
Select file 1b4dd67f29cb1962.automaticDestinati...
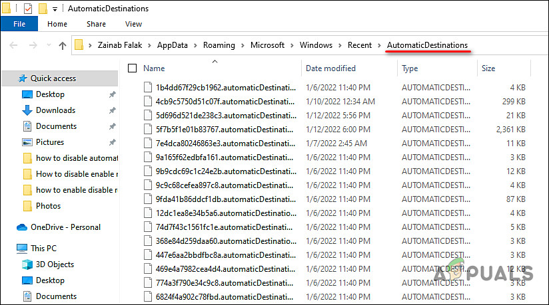pyautogui.click(x=226, y=88)
